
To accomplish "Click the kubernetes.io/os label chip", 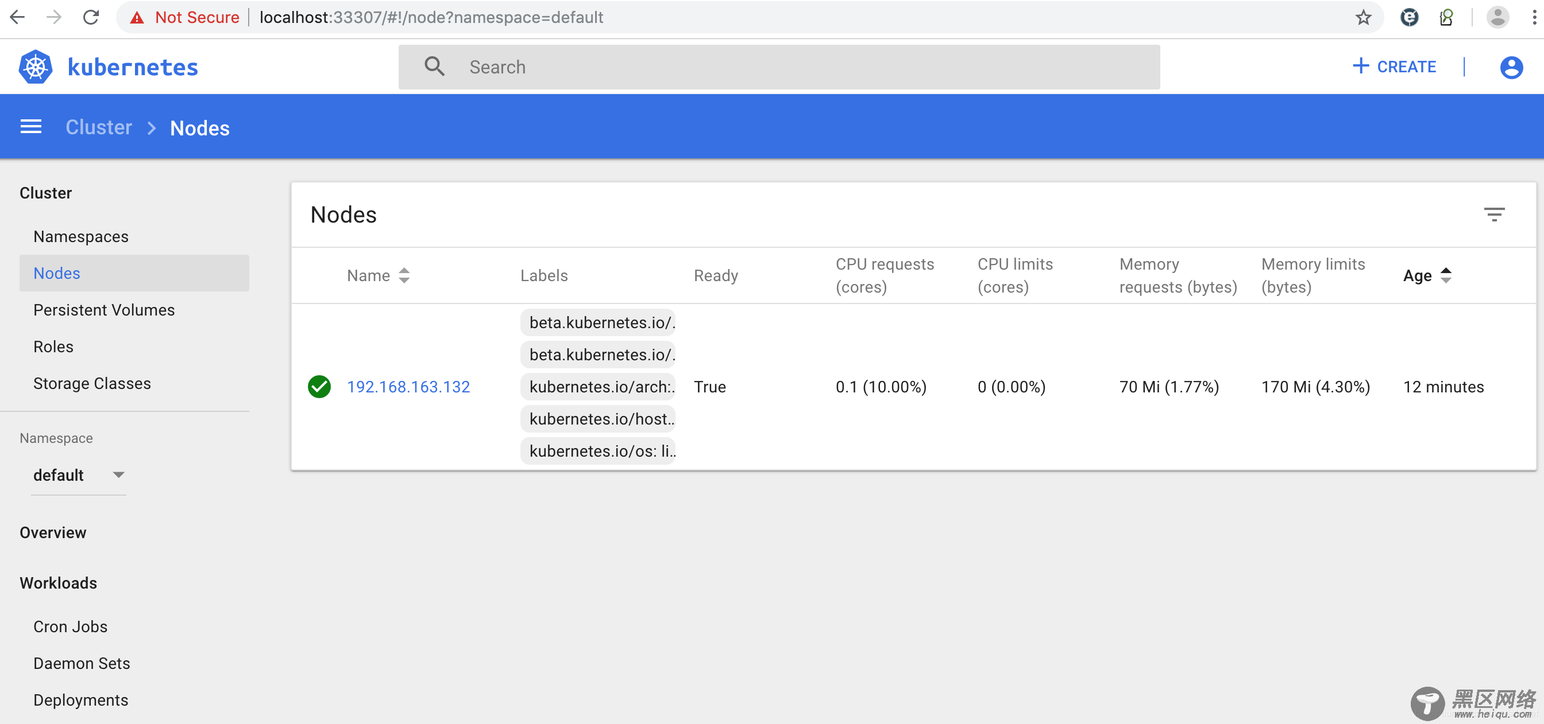I will tap(598, 451).
